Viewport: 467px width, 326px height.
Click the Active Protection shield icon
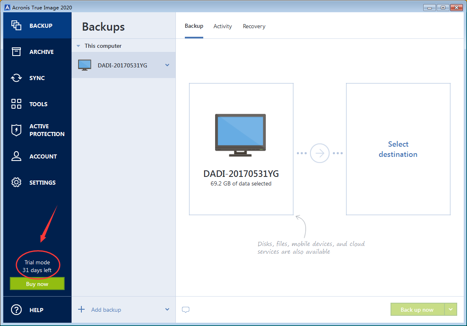16,130
